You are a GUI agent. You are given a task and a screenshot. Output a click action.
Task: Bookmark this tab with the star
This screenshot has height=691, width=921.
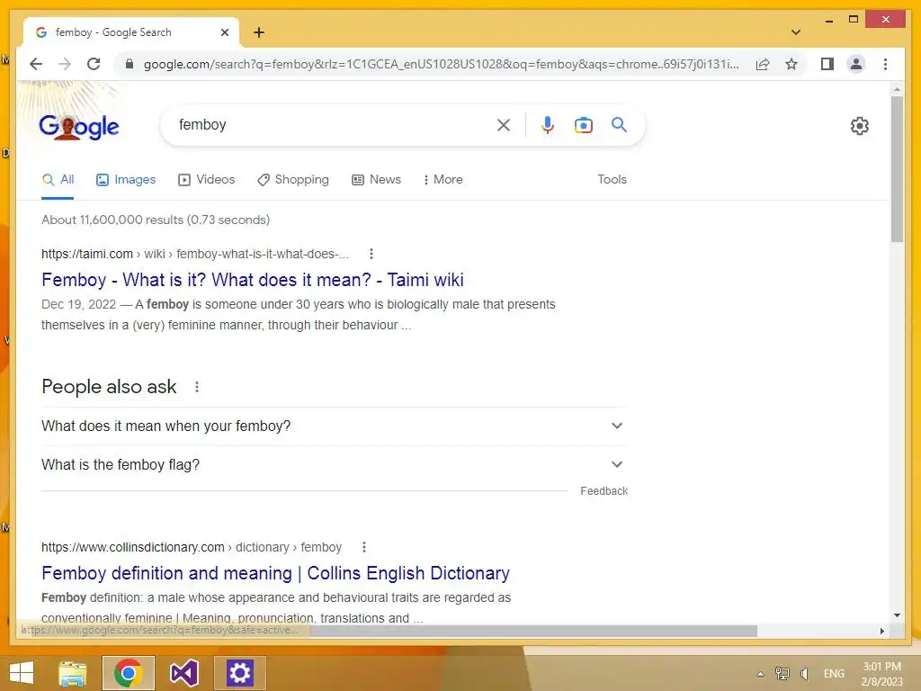pyautogui.click(x=791, y=64)
